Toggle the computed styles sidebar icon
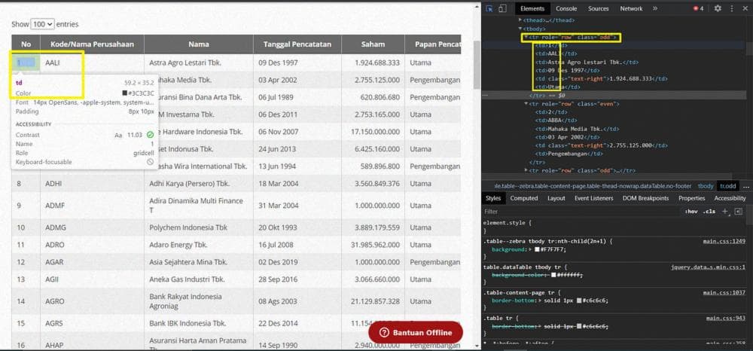Image resolution: width=753 pixels, height=351 pixels. pos(739,211)
